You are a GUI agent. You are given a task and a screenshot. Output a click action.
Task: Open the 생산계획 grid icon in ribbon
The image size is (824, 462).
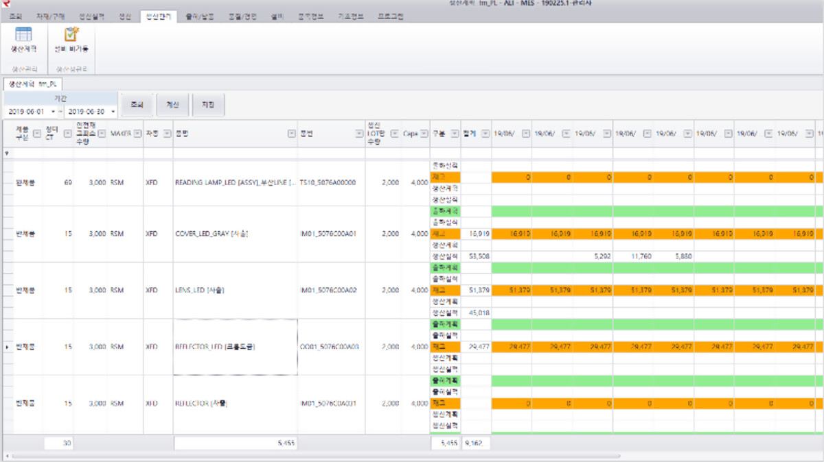pyautogui.click(x=23, y=35)
